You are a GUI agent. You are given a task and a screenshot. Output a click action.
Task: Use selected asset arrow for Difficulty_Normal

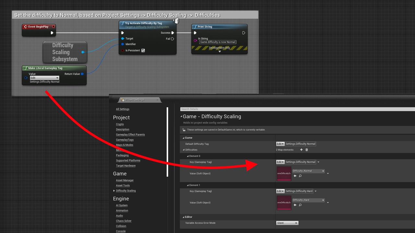(x=295, y=176)
